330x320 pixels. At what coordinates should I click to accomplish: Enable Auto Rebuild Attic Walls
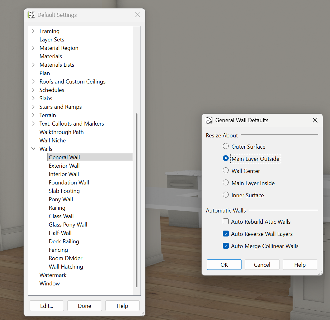[226, 222]
